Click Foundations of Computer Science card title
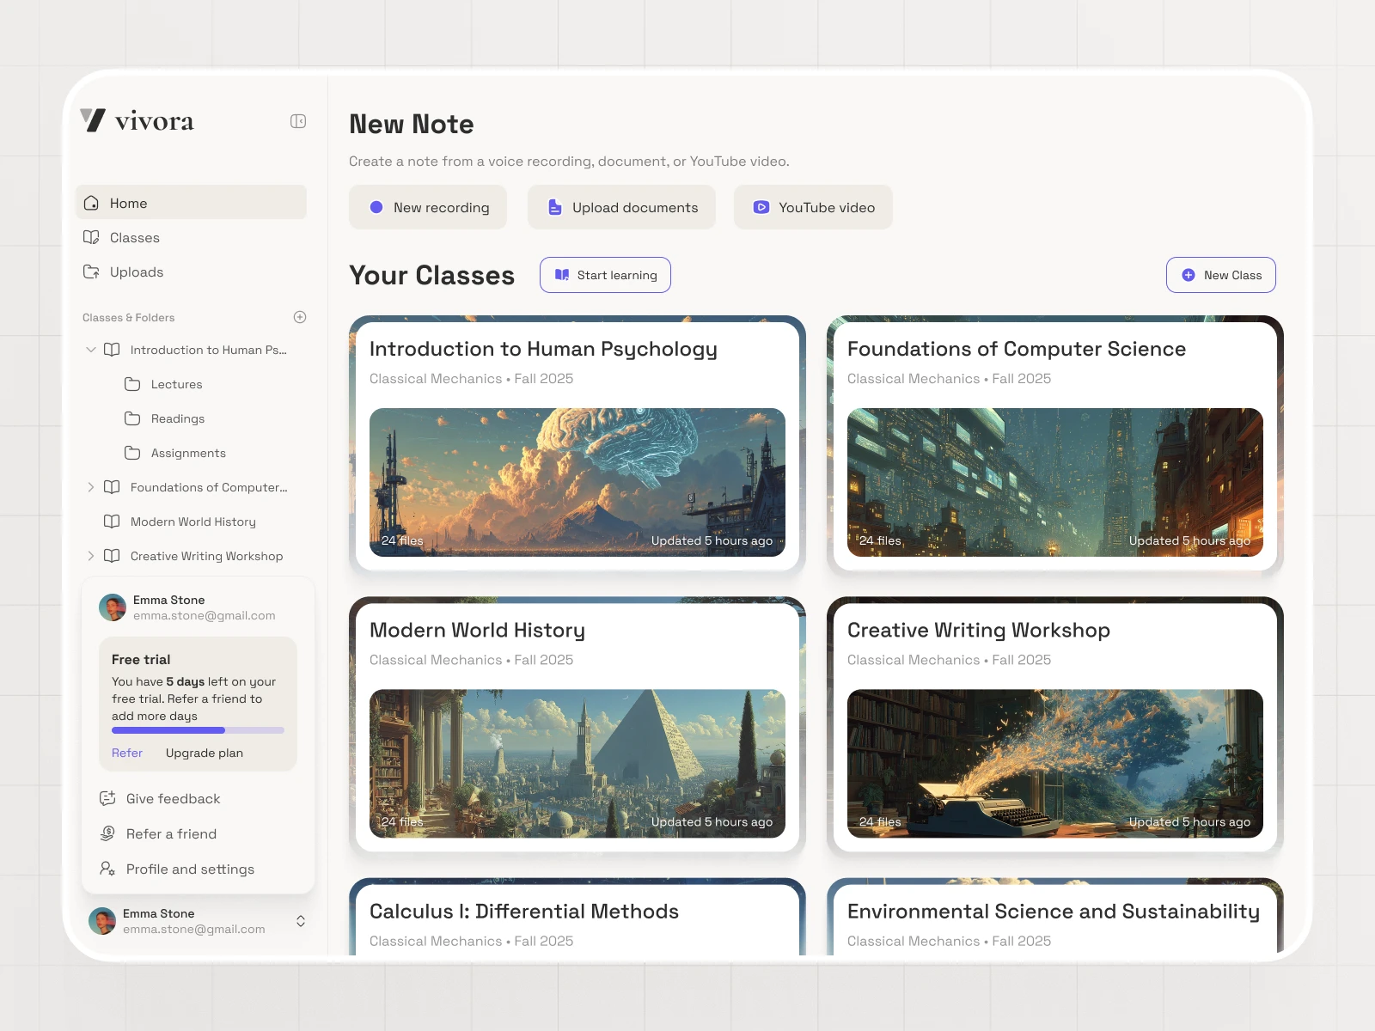 click(x=1017, y=349)
